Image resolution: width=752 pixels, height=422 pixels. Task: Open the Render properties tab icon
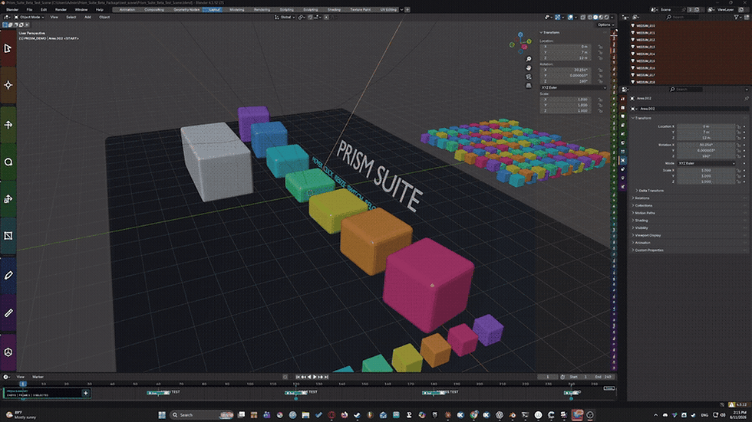(623, 108)
